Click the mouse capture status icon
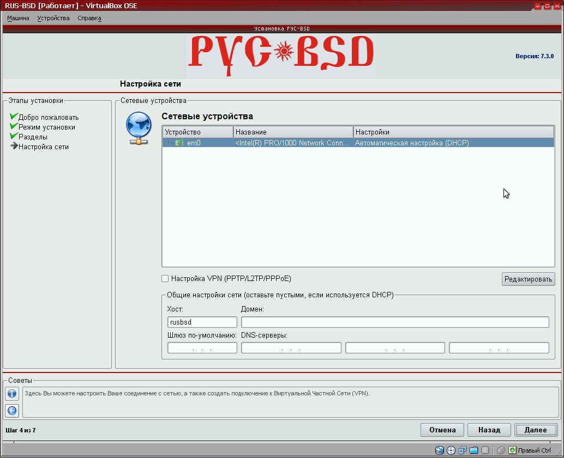 pyautogui.click(x=501, y=450)
